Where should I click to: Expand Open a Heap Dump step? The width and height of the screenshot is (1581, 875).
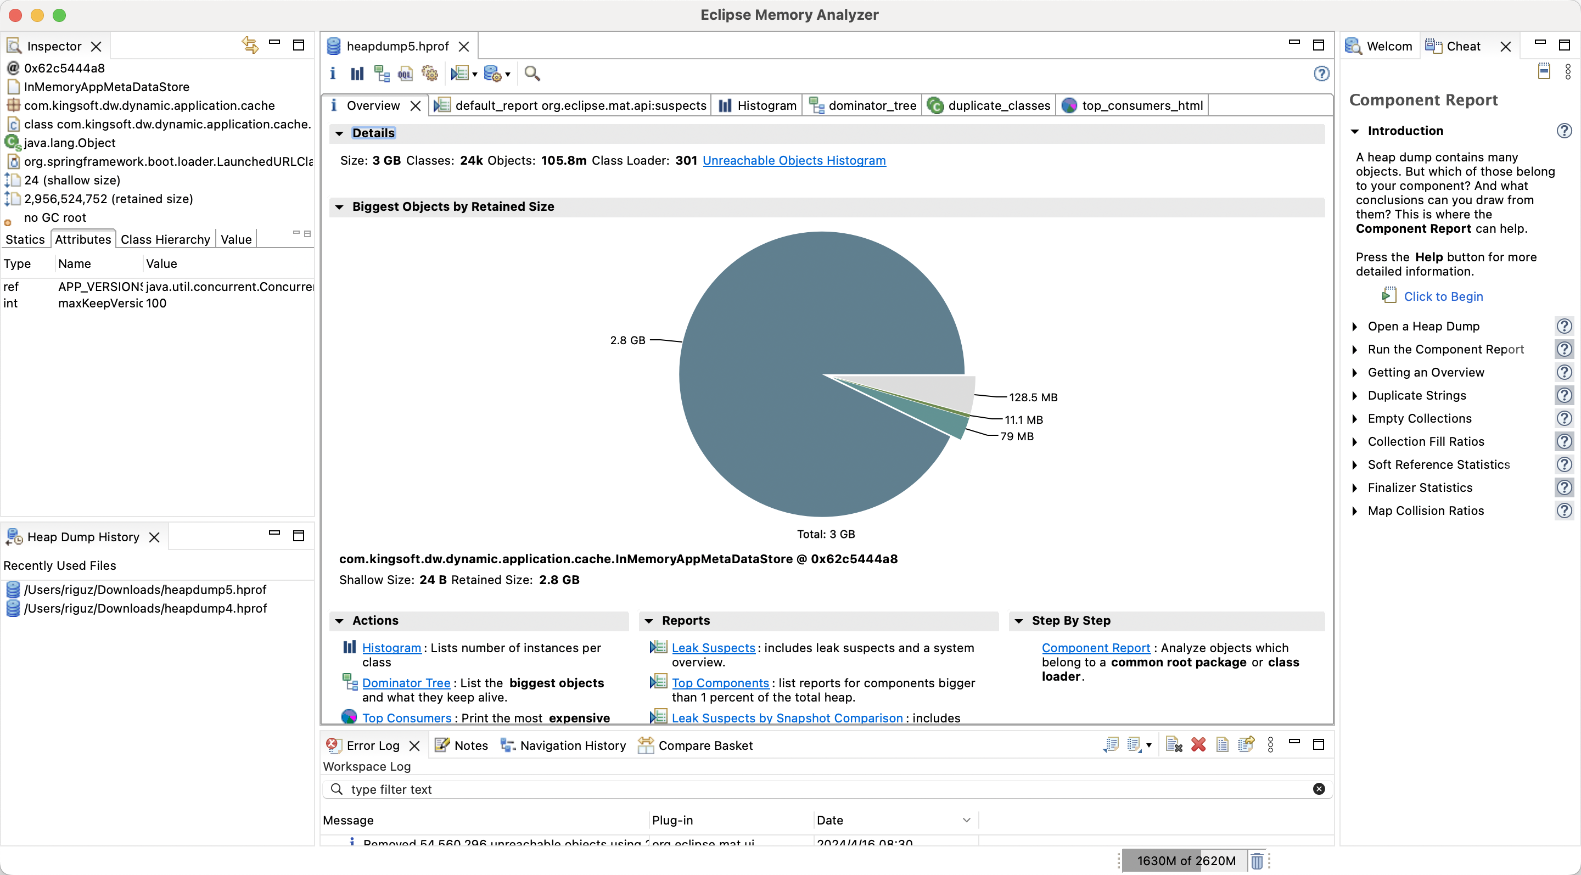click(1354, 327)
